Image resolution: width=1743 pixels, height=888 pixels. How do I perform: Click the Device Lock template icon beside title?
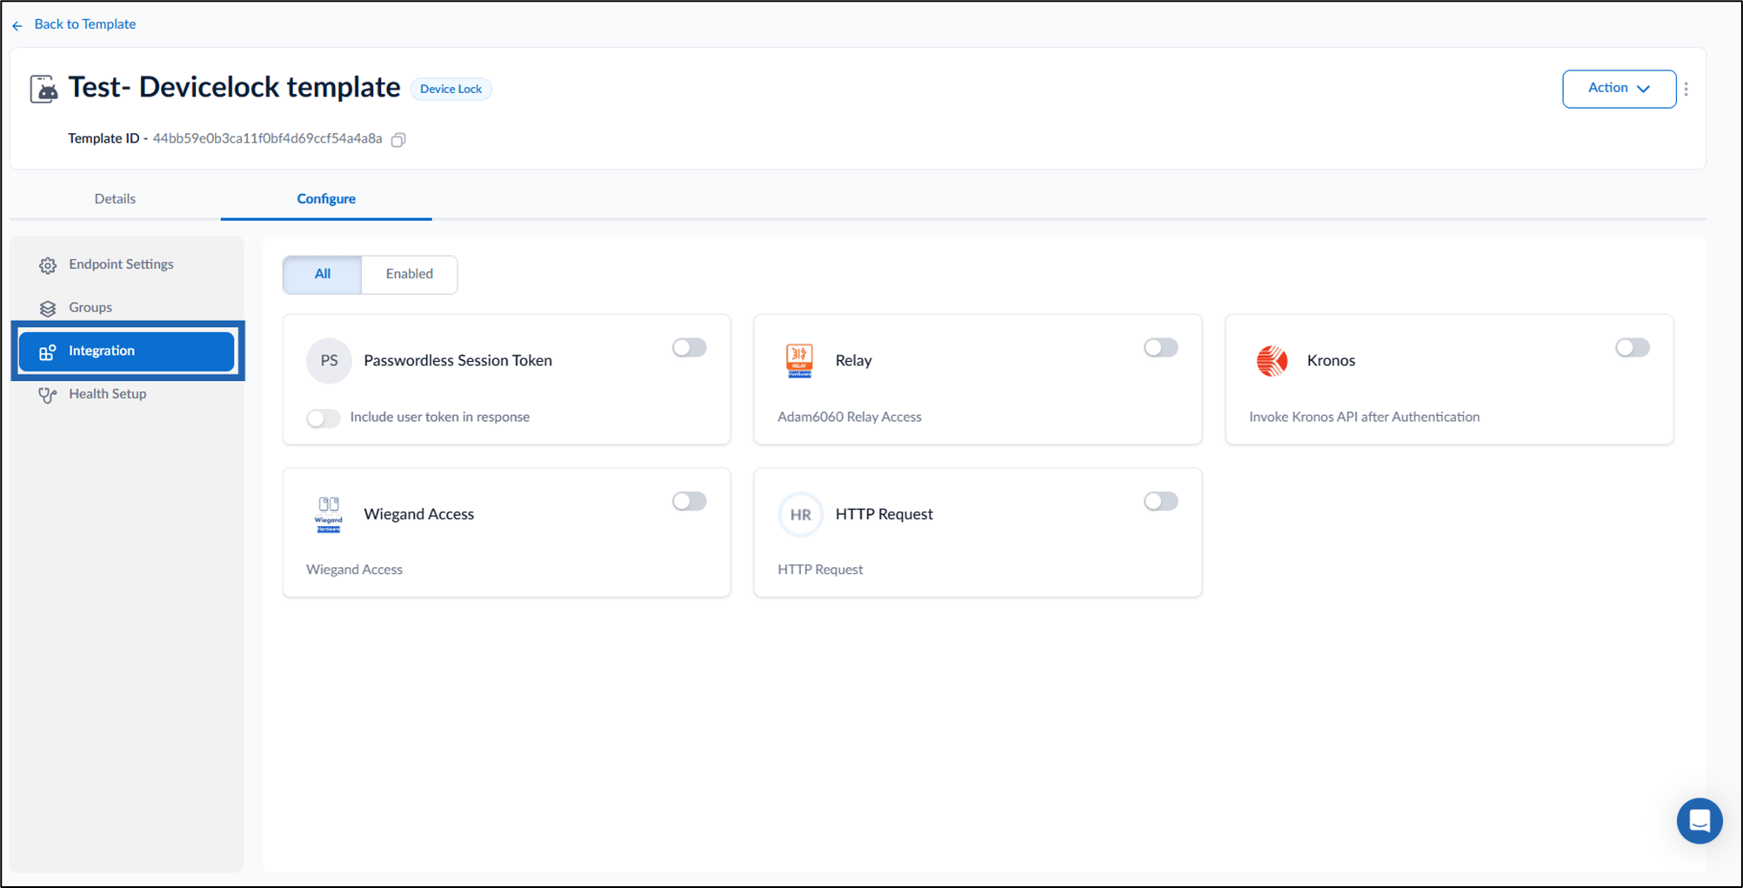43,89
